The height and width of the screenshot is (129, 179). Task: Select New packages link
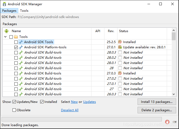click(x=74, y=102)
